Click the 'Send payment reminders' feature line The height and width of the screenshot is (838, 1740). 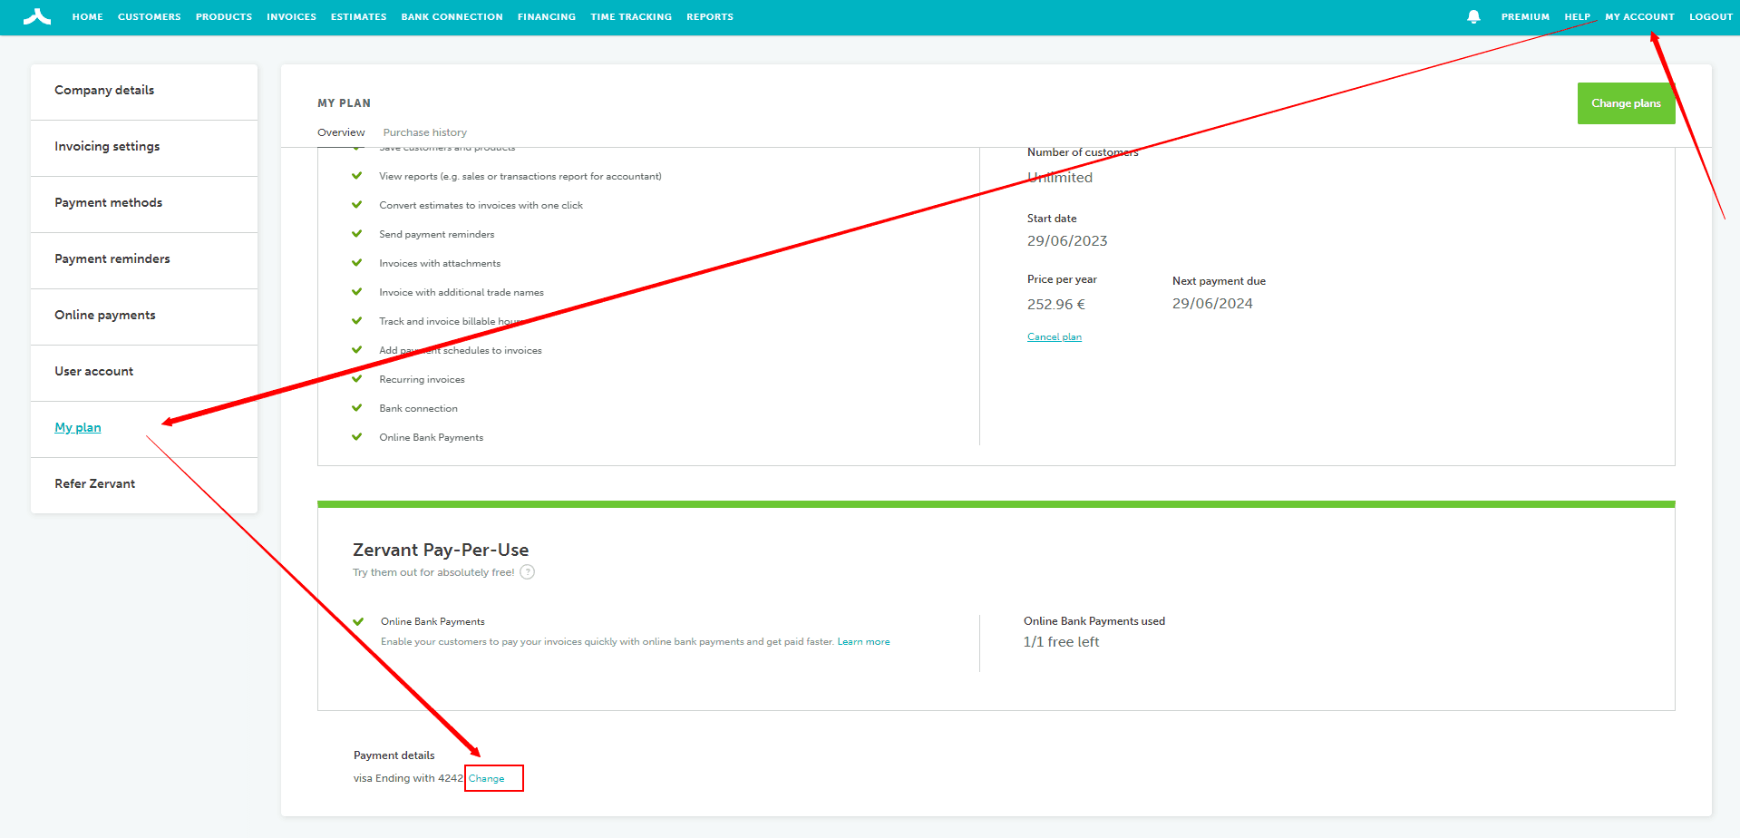tap(437, 235)
